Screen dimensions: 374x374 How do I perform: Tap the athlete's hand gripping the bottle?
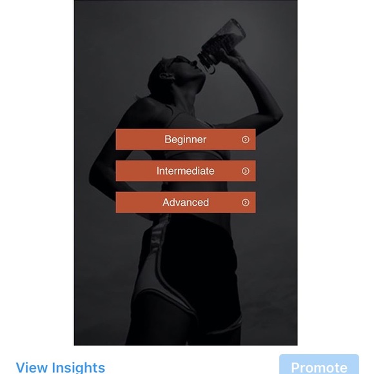tap(230, 55)
